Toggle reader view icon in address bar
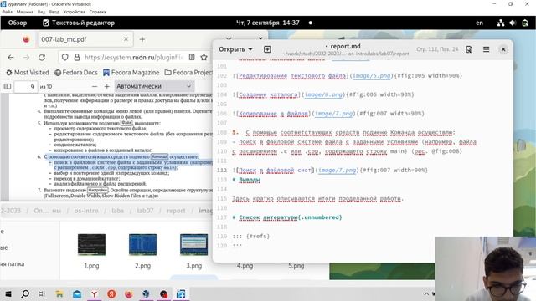Screen dimensions: 536x301 pos(192,58)
